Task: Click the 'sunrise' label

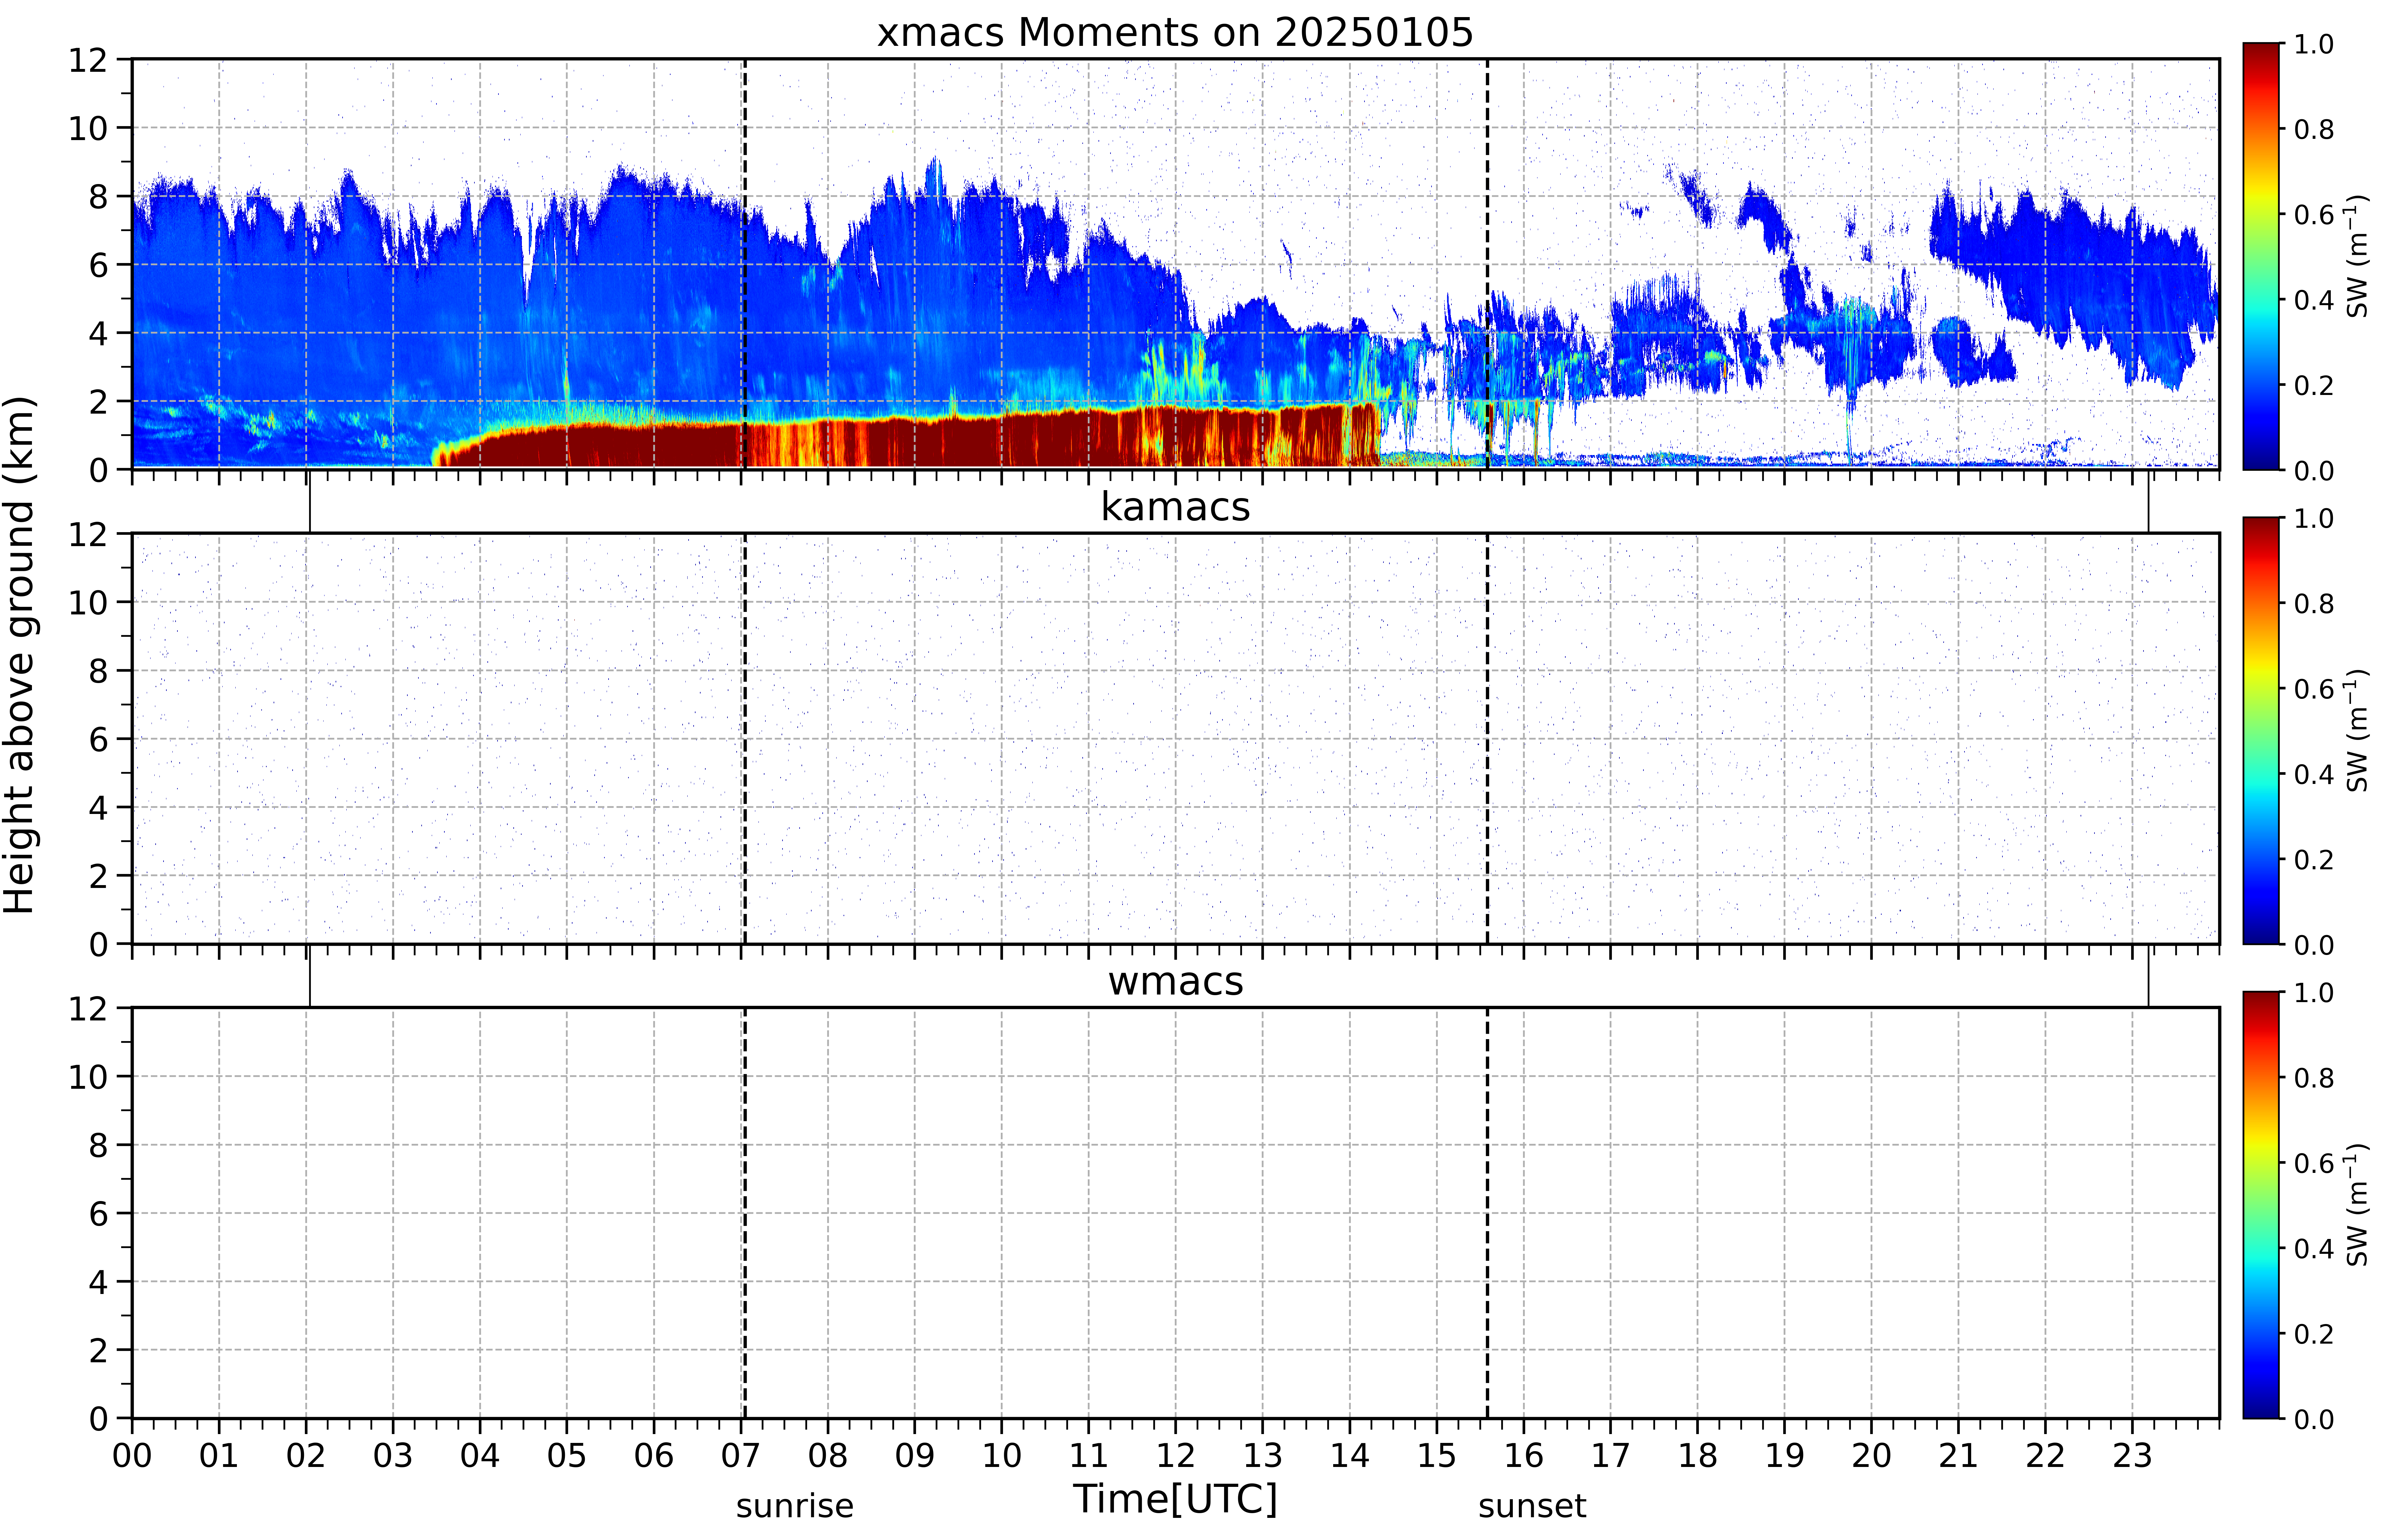Action: pos(795,1506)
